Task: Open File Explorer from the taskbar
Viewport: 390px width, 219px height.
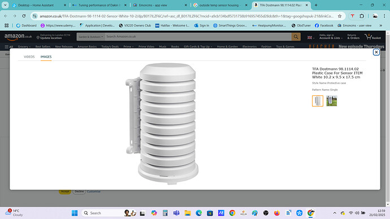Action: (x=188, y=213)
